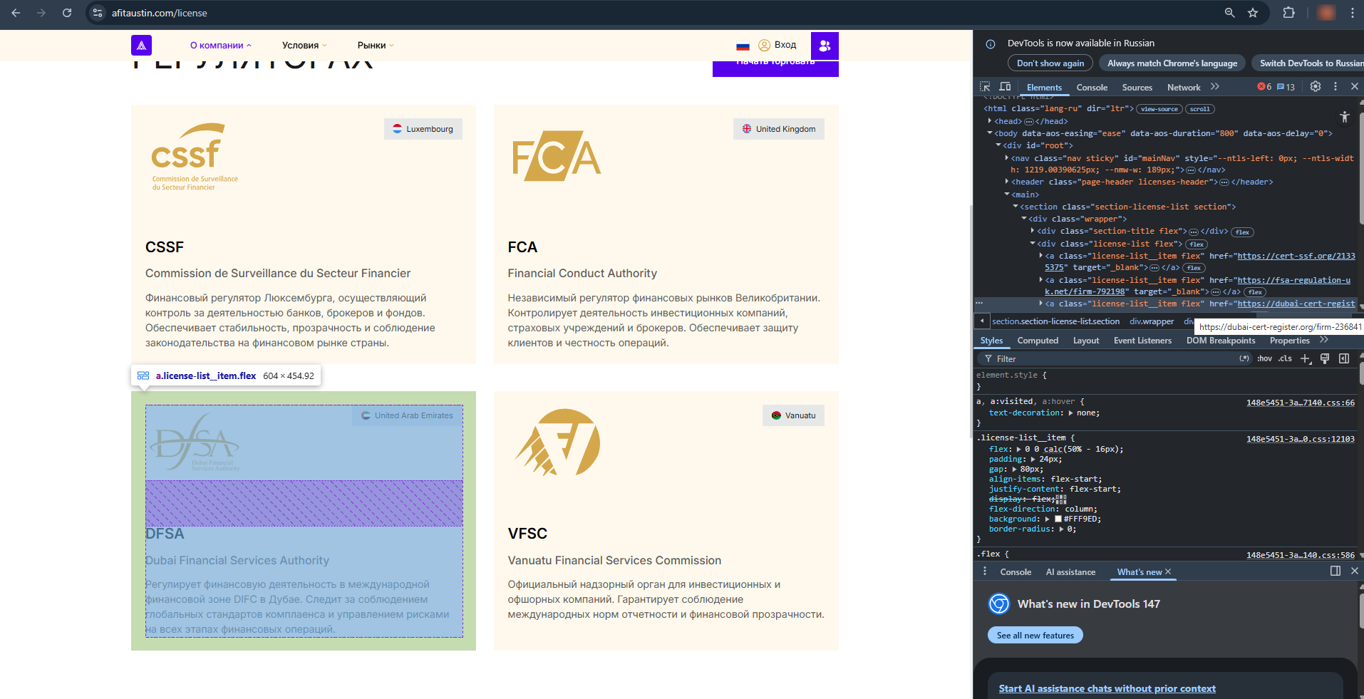
Task: Toggle the .cls element classes panel
Action: (x=1285, y=359)
